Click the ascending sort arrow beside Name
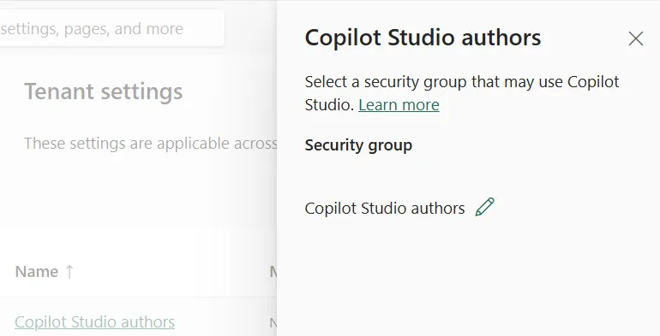 coord(69,272)
